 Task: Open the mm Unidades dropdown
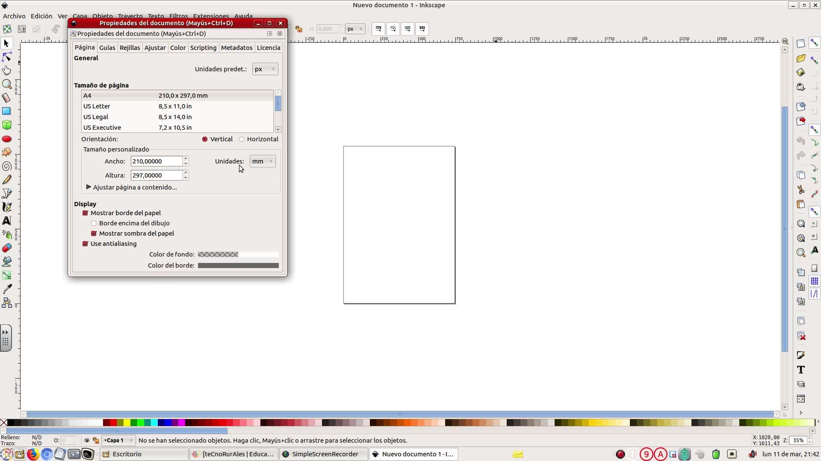(262, 161)
